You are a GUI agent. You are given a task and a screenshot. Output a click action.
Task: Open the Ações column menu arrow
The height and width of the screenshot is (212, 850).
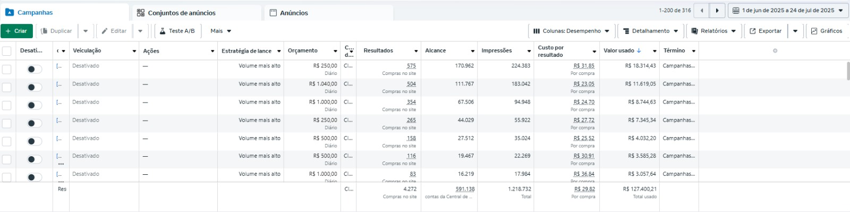pyautogui.click(x=212, y=51)
